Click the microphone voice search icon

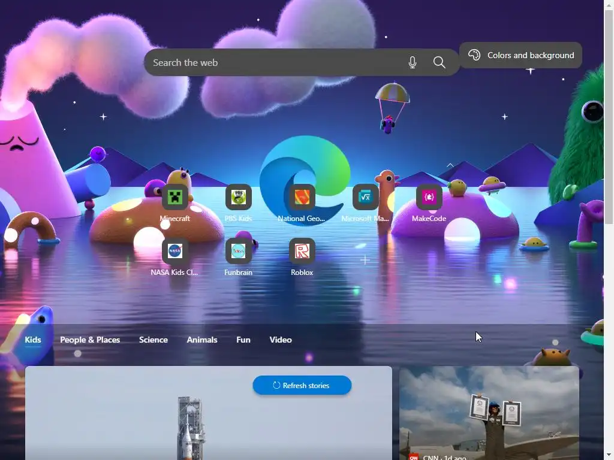pos(413,62)
